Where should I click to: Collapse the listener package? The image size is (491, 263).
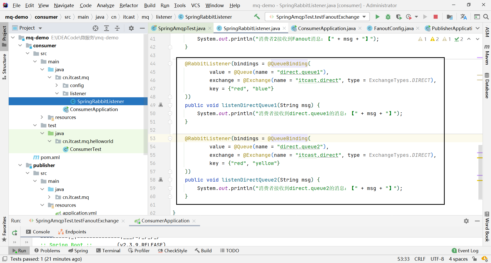tap(57, 93)
